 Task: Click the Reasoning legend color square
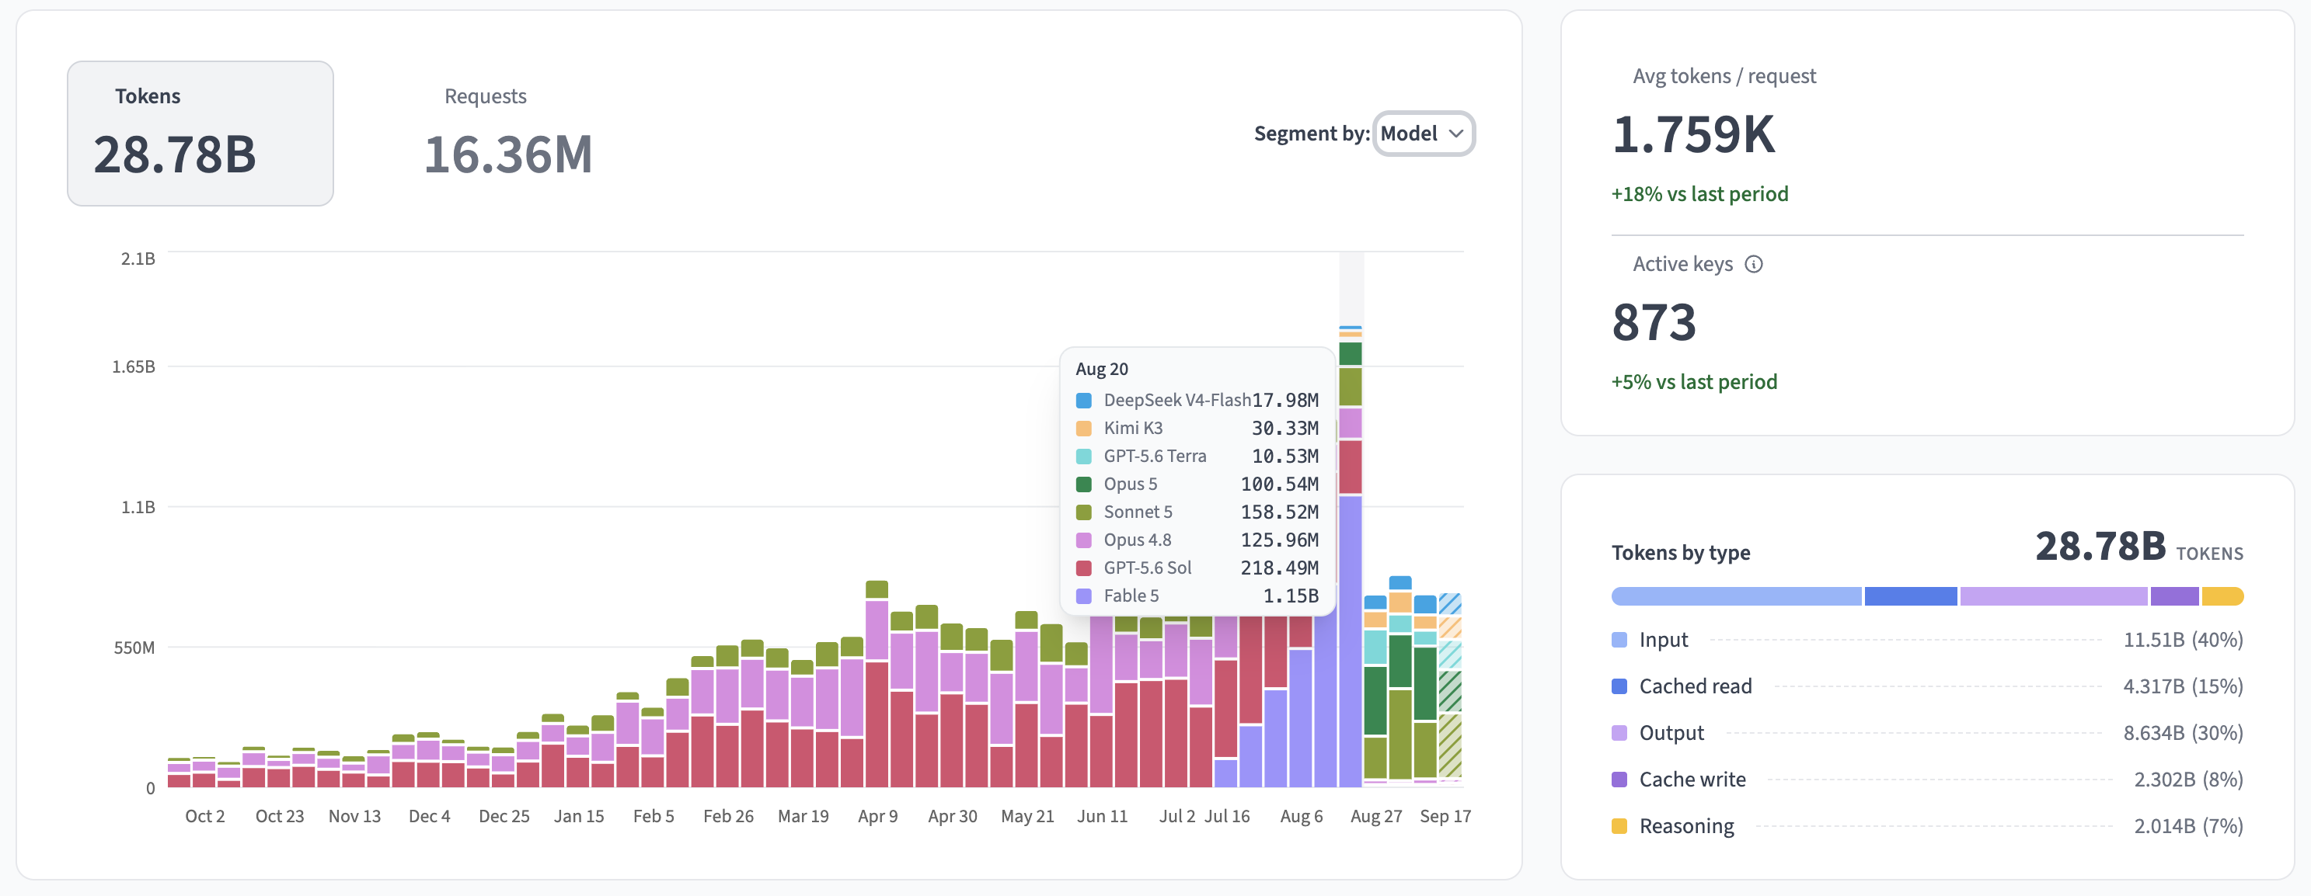pos(1619,826)
